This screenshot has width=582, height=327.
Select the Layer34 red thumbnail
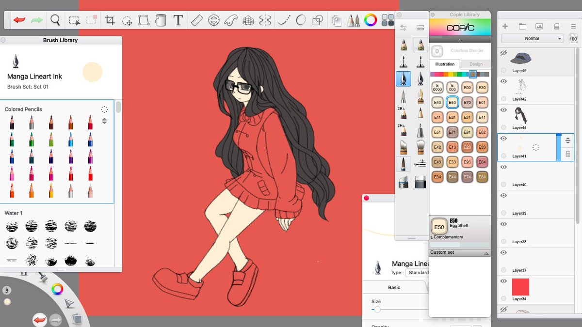pos(520,287)
